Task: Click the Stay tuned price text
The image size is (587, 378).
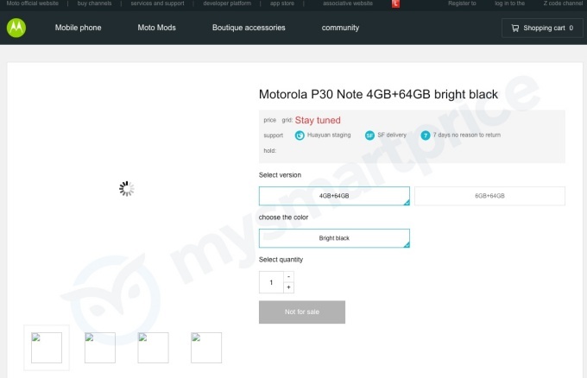Action: click(318, 120)
